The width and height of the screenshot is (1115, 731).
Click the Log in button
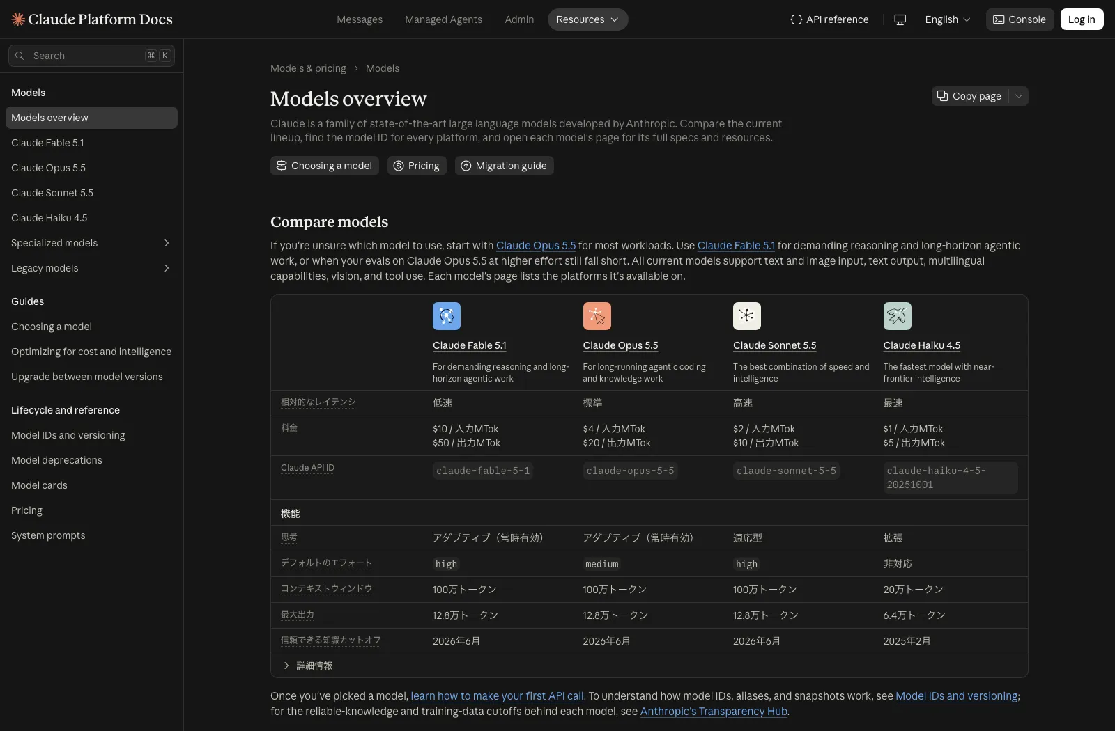(x=1082, y=19)
